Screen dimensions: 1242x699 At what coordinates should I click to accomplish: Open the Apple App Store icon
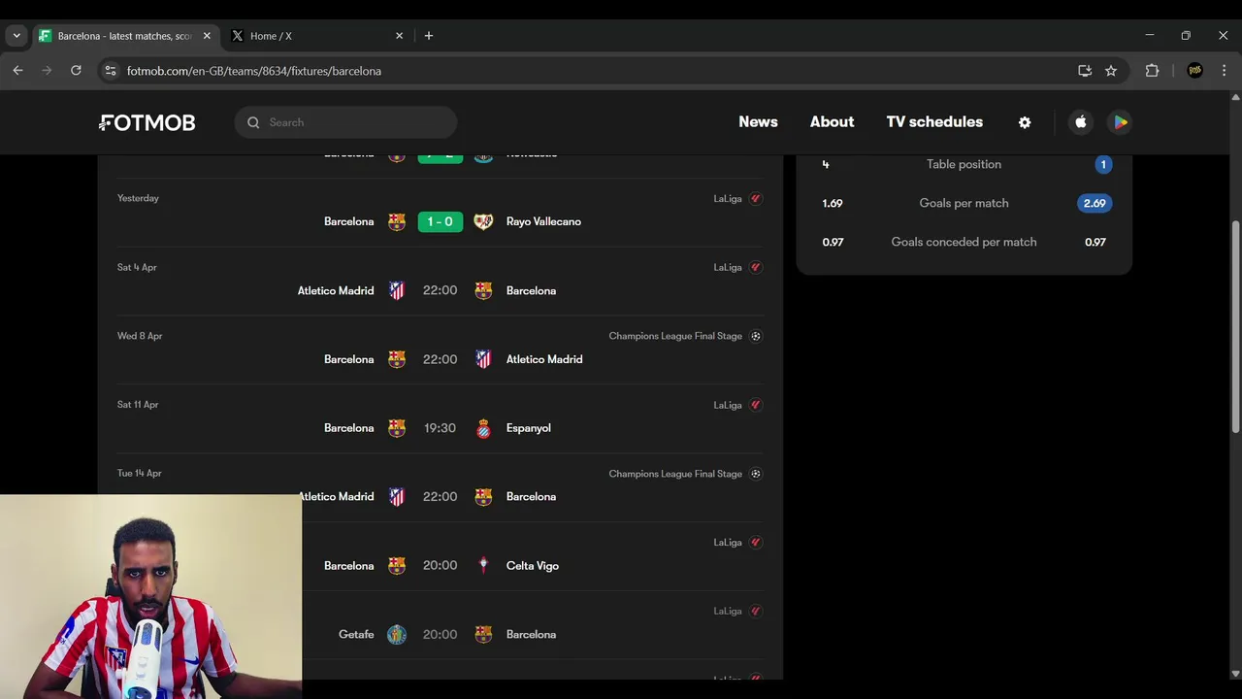[1081, 122]
